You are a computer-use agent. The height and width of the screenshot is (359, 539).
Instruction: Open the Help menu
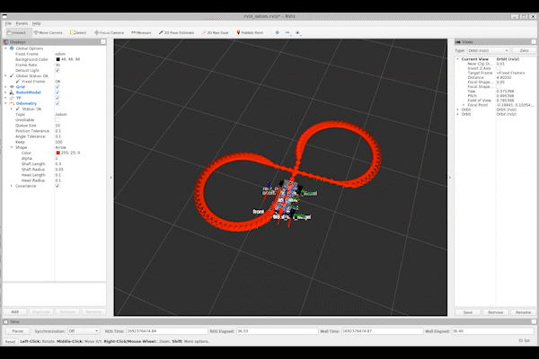tap(37, 23)
